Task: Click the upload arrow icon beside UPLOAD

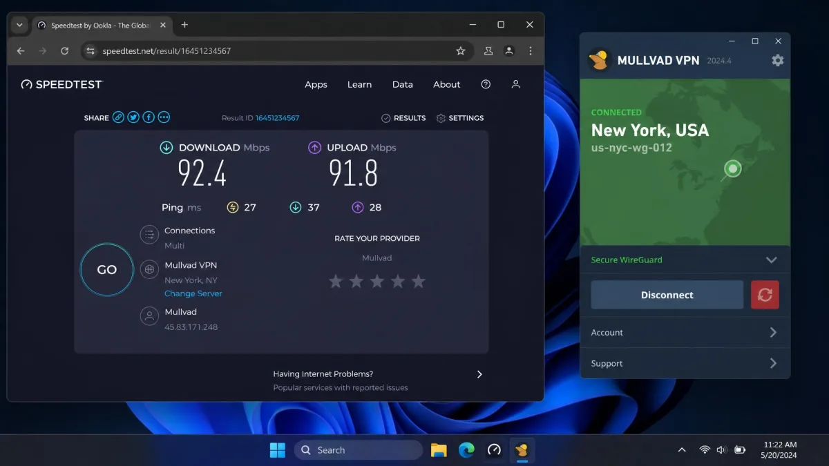Action: coord(314,147)
